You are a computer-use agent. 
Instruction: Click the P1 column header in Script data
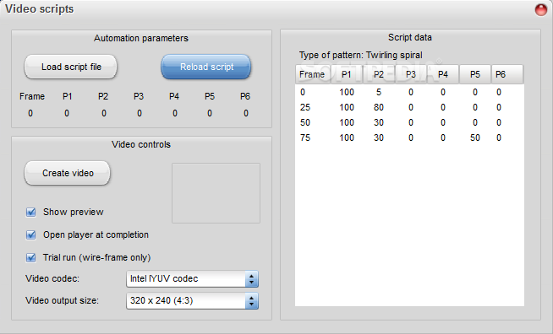click(347, 74)
